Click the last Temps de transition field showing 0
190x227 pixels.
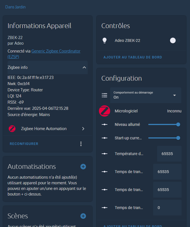[x=167, y=208]
